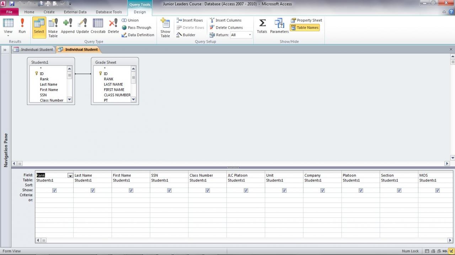Open Data Definition query option
Screen dimensions: 455x255
point(138,35)
